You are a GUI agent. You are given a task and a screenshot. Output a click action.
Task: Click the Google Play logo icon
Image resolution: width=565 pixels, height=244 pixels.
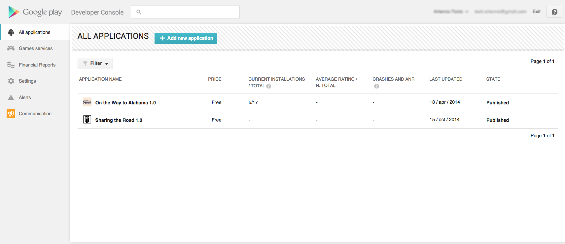click(x=14, y=12)
